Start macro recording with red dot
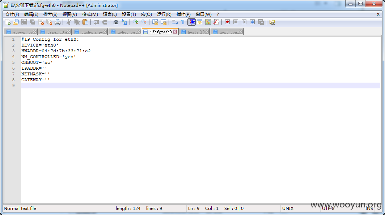Image resolution: width=385 pixels, height=215 pixels. (227, 22)
